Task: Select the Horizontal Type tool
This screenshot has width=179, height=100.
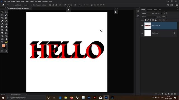Action: point(2,36)
